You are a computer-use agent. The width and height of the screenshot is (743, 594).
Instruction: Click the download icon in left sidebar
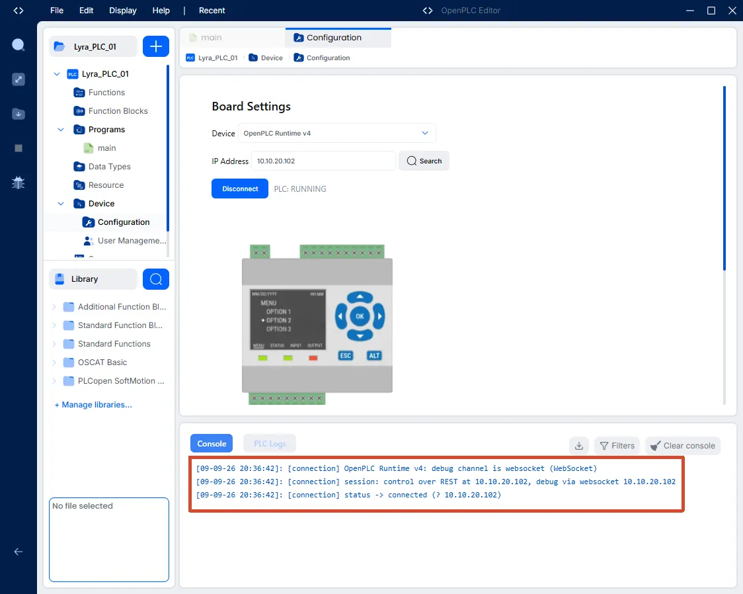[18, 114]
